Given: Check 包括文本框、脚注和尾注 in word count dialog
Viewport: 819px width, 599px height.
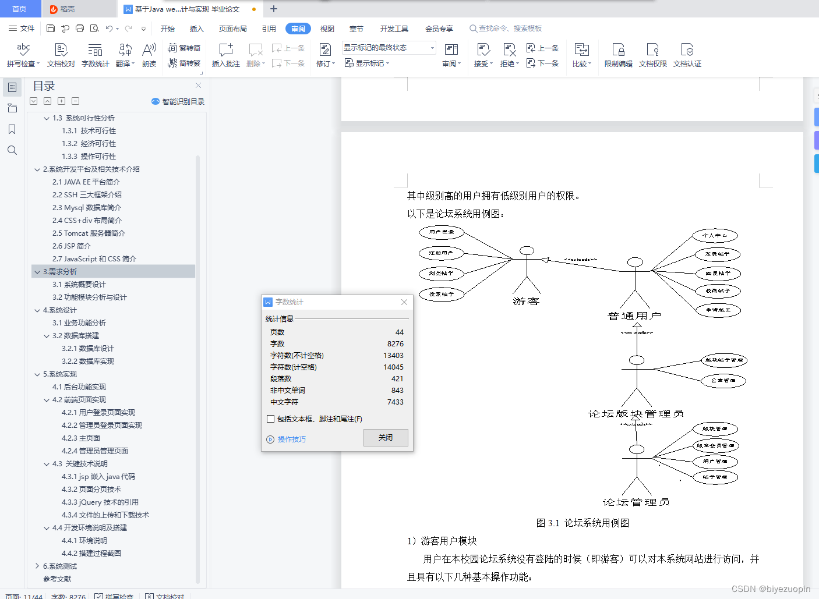Looking at the screenshot, I should click(x=270, y=419).
